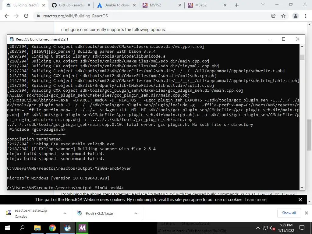Open the tab search dropdown
This screenshot has width=312, height=234.
click(x=263, y=4)
